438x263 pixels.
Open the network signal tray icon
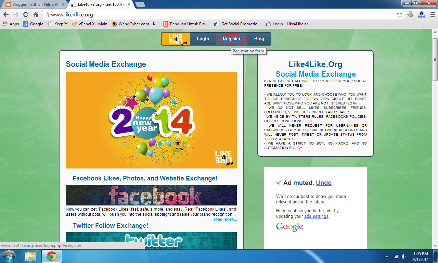395,256
